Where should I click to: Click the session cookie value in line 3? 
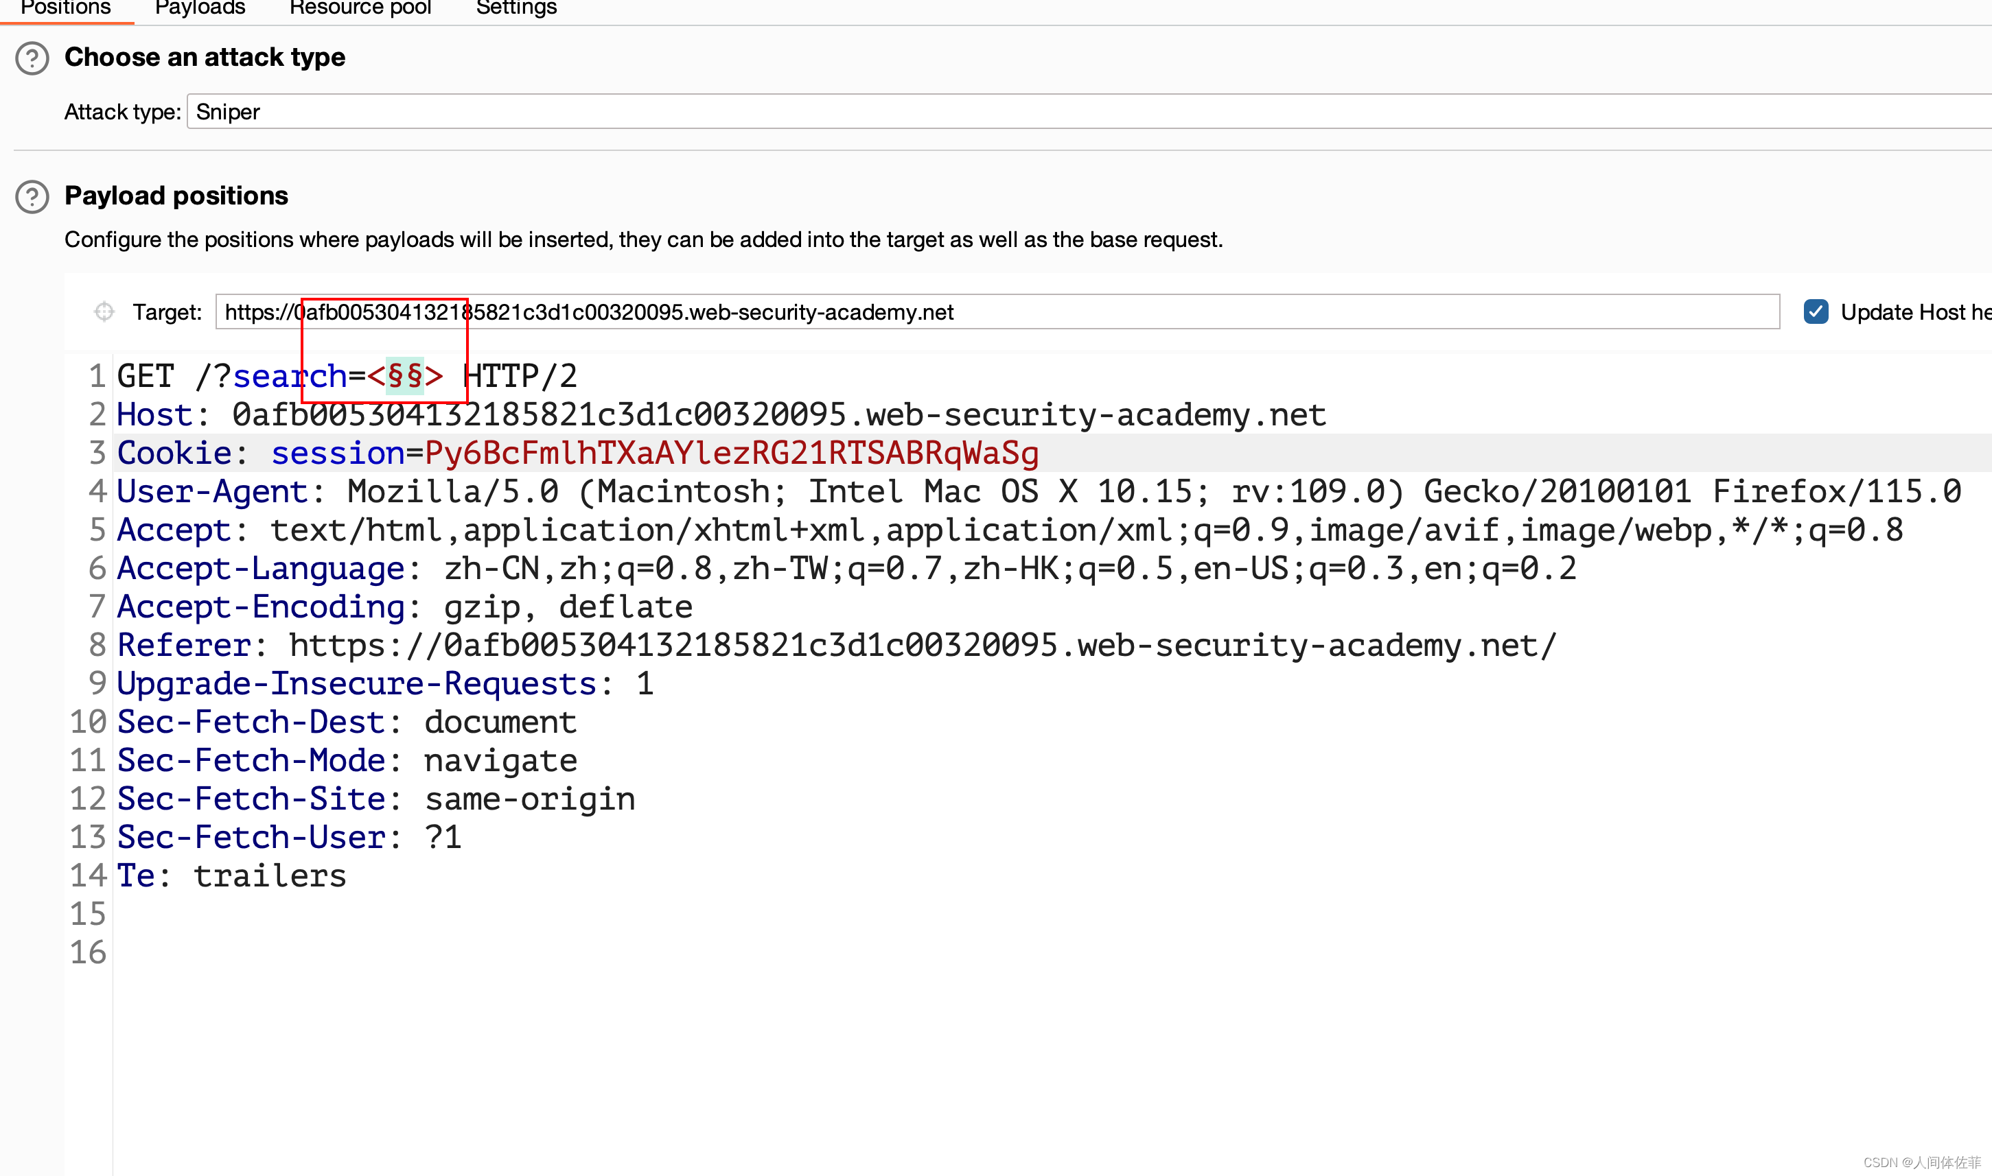[x=731, y=454]
